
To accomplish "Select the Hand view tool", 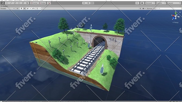I will [x=3, y=3].
